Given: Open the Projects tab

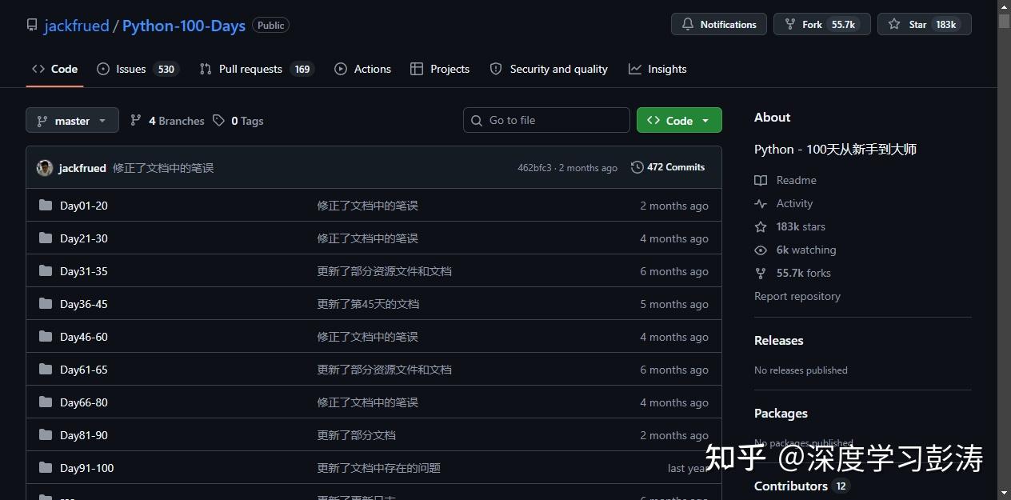Looking at the screenshot, I should pyautogui.click(x=440, y=69).
